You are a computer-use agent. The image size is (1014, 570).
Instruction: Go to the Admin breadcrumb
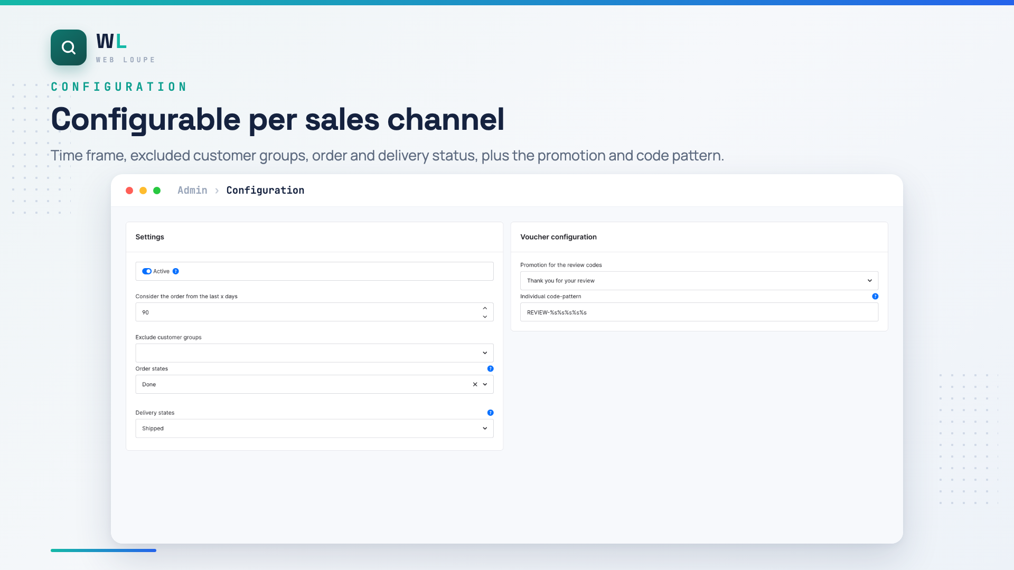(x=192, y=191)
